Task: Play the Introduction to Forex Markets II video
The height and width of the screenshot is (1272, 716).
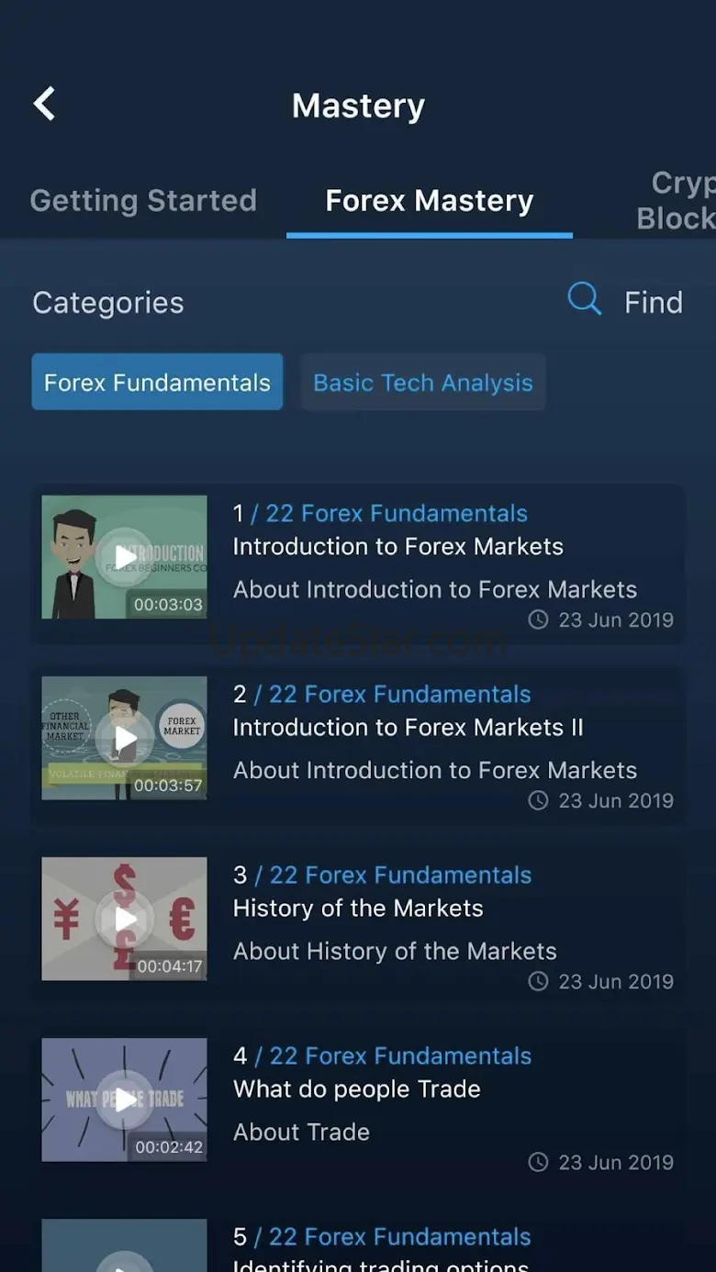Action: coord(124,738)
